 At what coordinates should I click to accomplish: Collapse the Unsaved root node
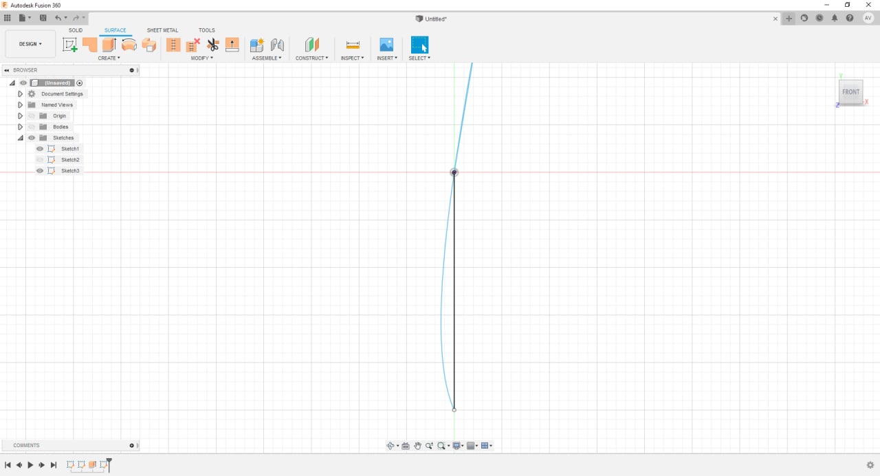coord(12,83)
